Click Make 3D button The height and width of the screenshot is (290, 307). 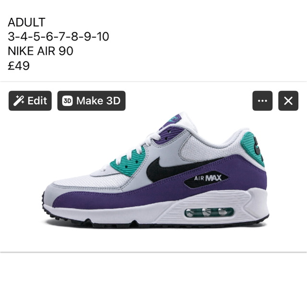tap(91, 101)
